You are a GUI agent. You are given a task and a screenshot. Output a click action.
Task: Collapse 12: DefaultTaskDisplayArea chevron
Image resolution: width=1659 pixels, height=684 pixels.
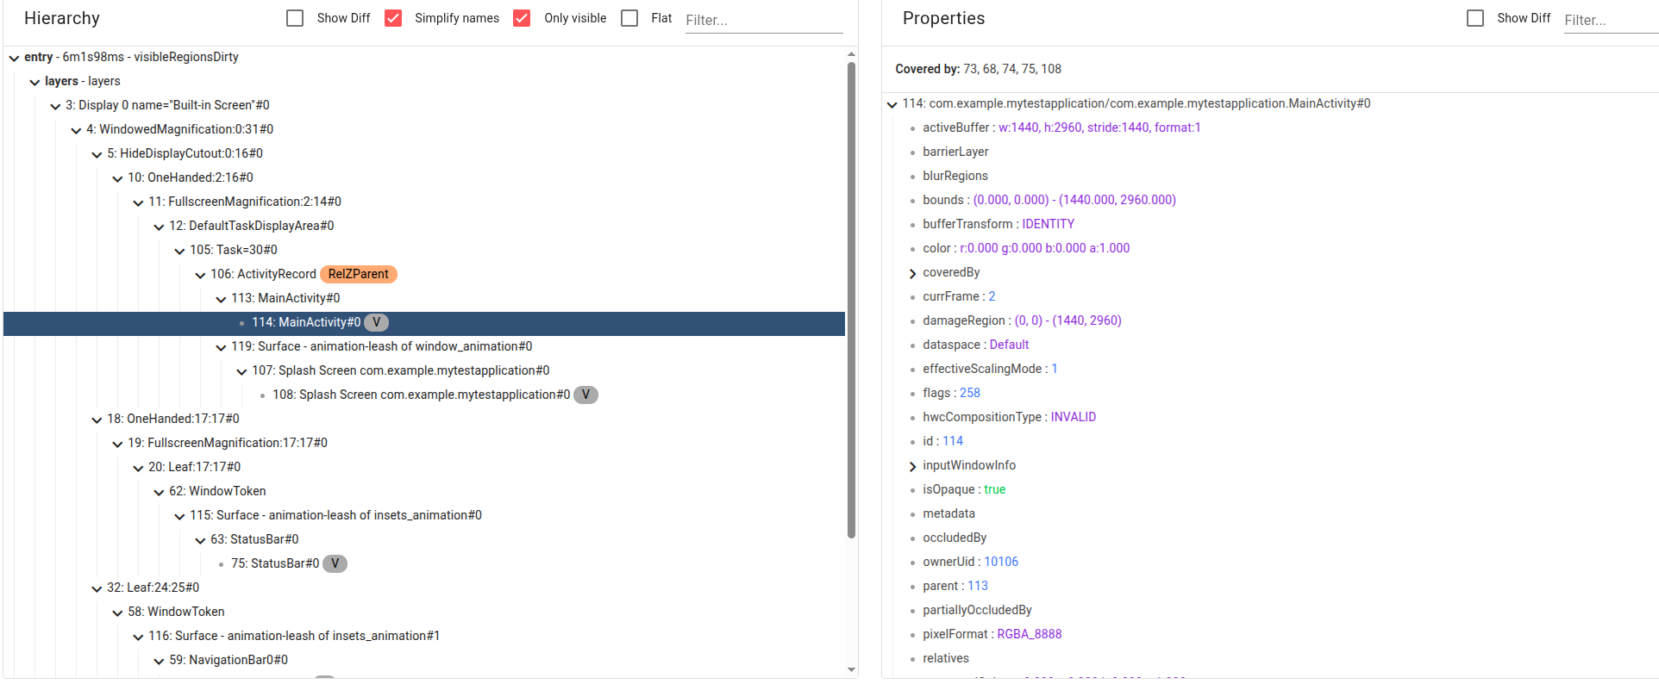pos(159,227)
